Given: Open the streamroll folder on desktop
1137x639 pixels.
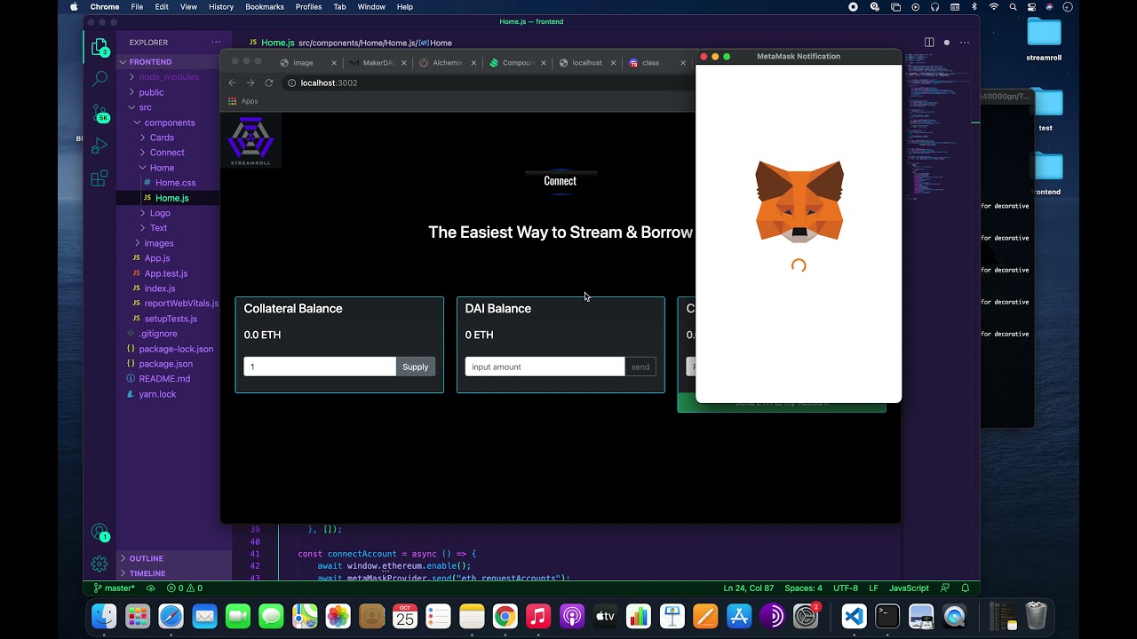Looking at the screenshot, I should pyautogui.click(x=1045, y=39).
